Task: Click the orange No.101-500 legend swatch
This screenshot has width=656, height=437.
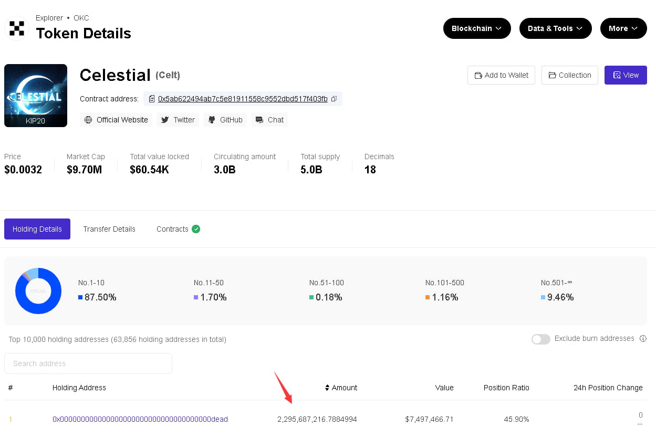Action: pyautogui.click(x=428, y=297)
